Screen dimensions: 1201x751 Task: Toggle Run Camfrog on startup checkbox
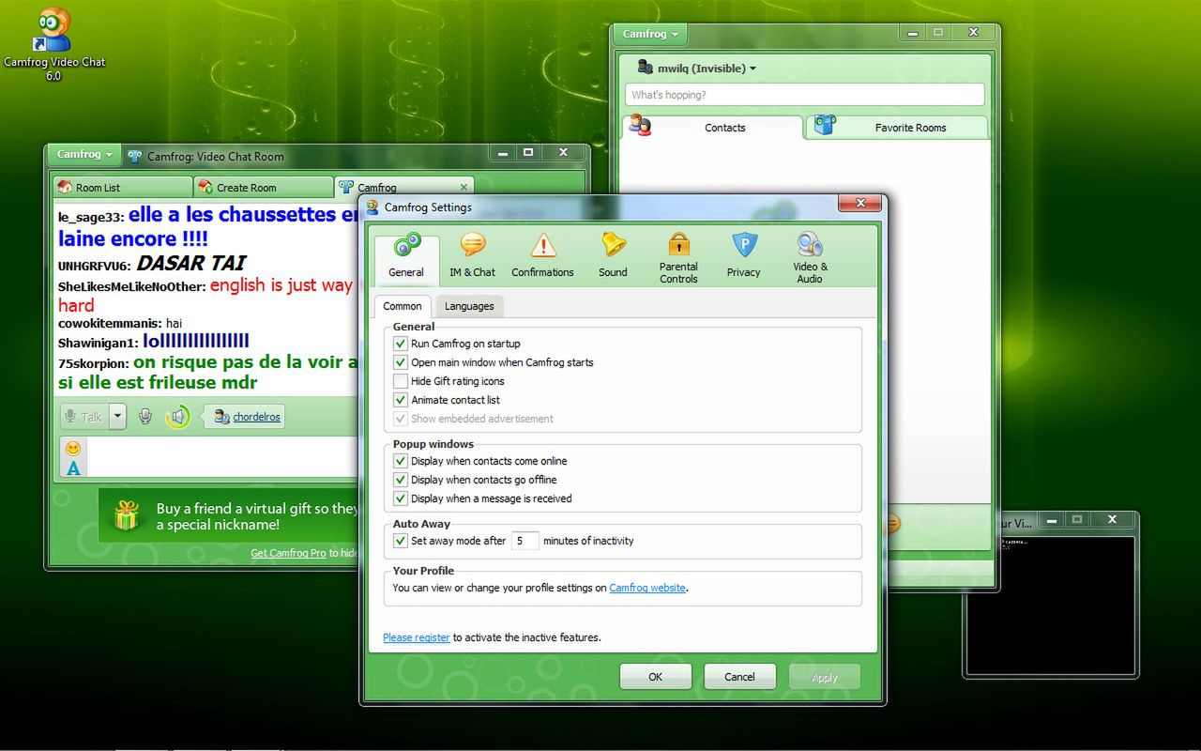(x=401, y=344)
